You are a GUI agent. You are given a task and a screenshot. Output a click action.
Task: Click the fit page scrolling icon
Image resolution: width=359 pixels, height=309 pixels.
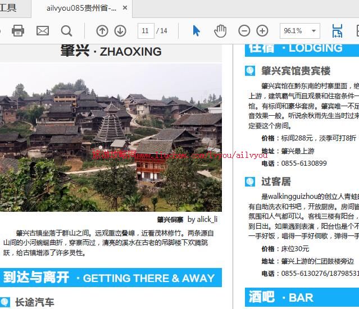[337, 30]
